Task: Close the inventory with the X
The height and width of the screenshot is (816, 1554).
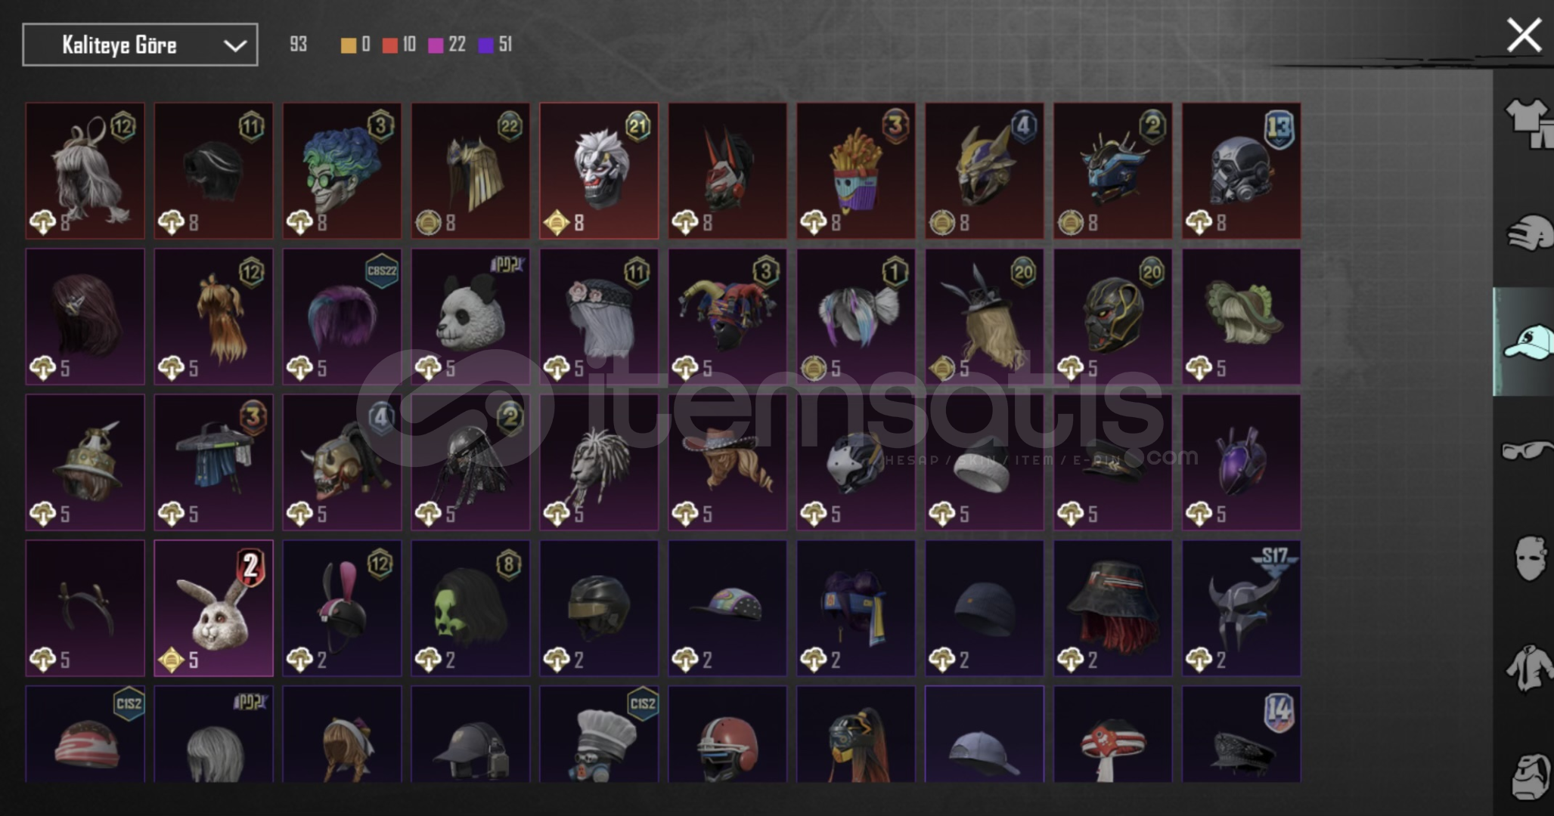Action: click(1524, 36)
